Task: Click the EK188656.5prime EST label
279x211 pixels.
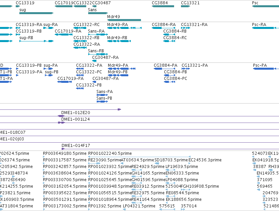Action: (184, 199)
